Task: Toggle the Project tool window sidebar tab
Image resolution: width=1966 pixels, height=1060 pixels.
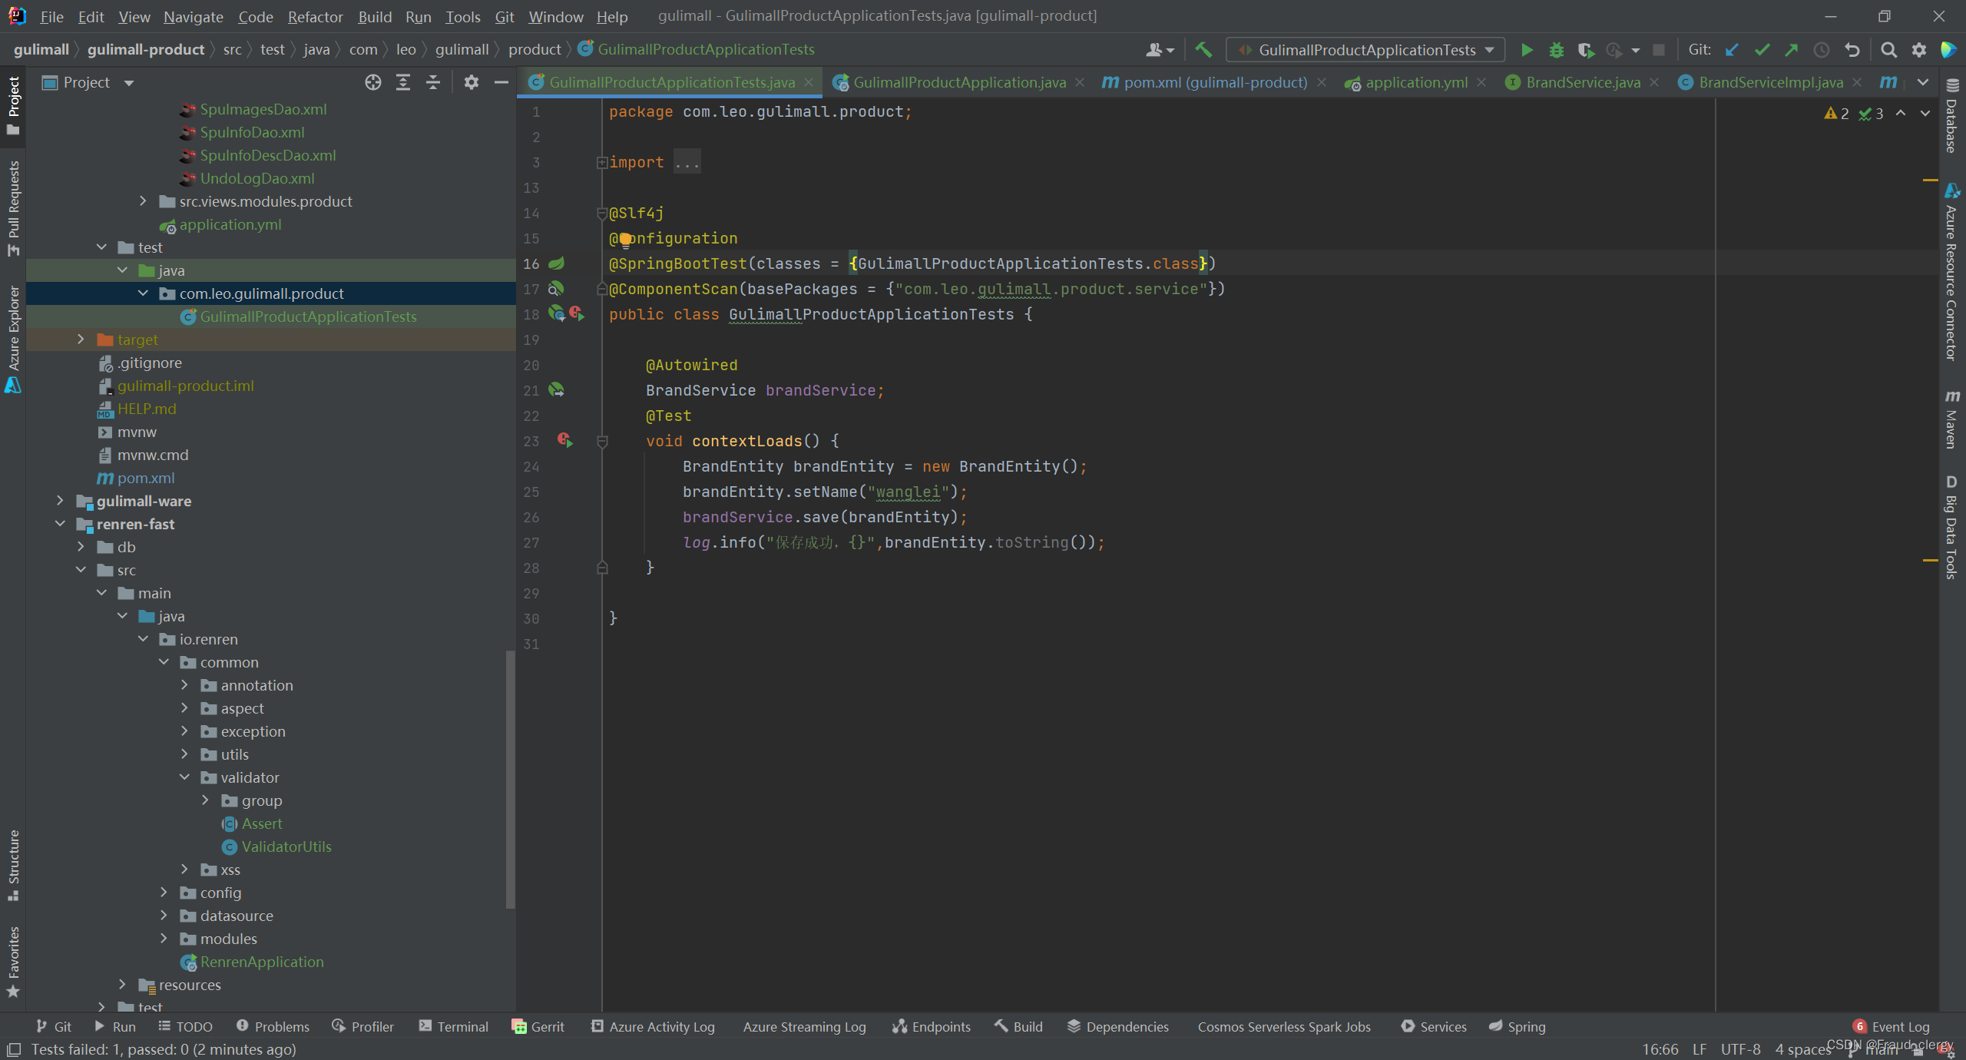Action: 13,104
